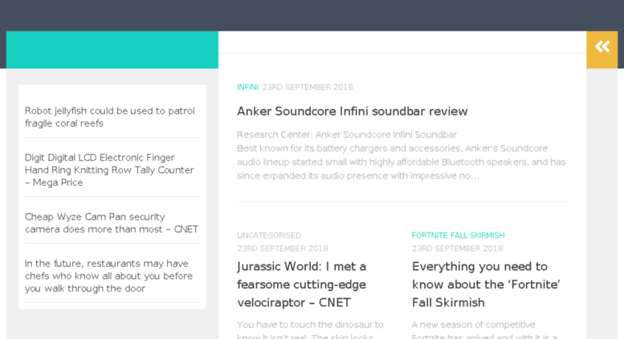Open Anker Soundcore Infini soundbar review
This screenshot has height=339, width=624.
(x=353, y=111)
